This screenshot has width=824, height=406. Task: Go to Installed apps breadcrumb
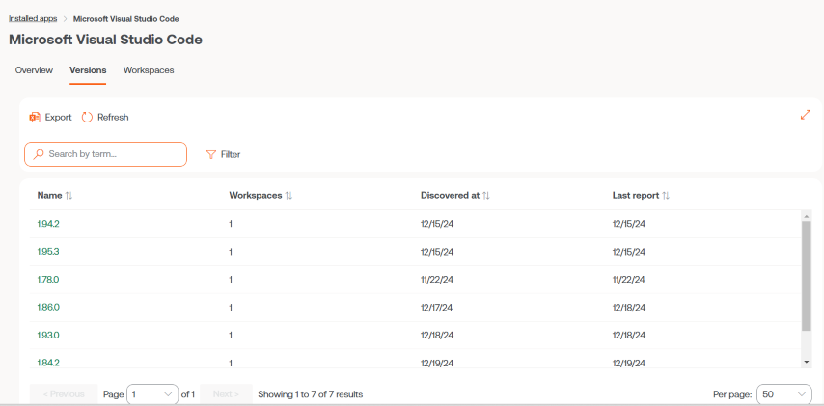33,19
